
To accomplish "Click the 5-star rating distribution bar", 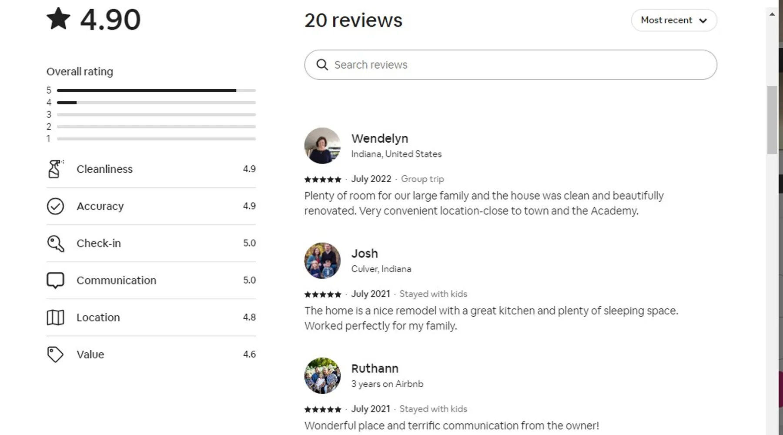I will pos(156,90).
